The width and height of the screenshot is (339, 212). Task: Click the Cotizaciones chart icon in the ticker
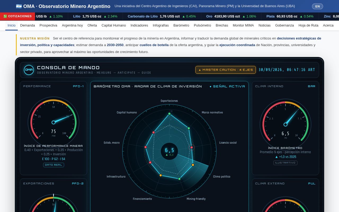5,16
